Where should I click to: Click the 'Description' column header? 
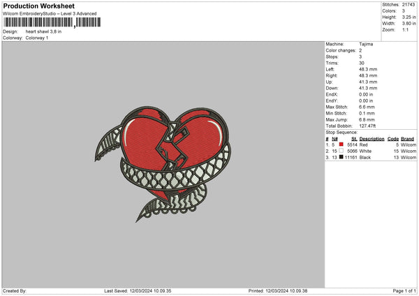(x=372, y=139)
